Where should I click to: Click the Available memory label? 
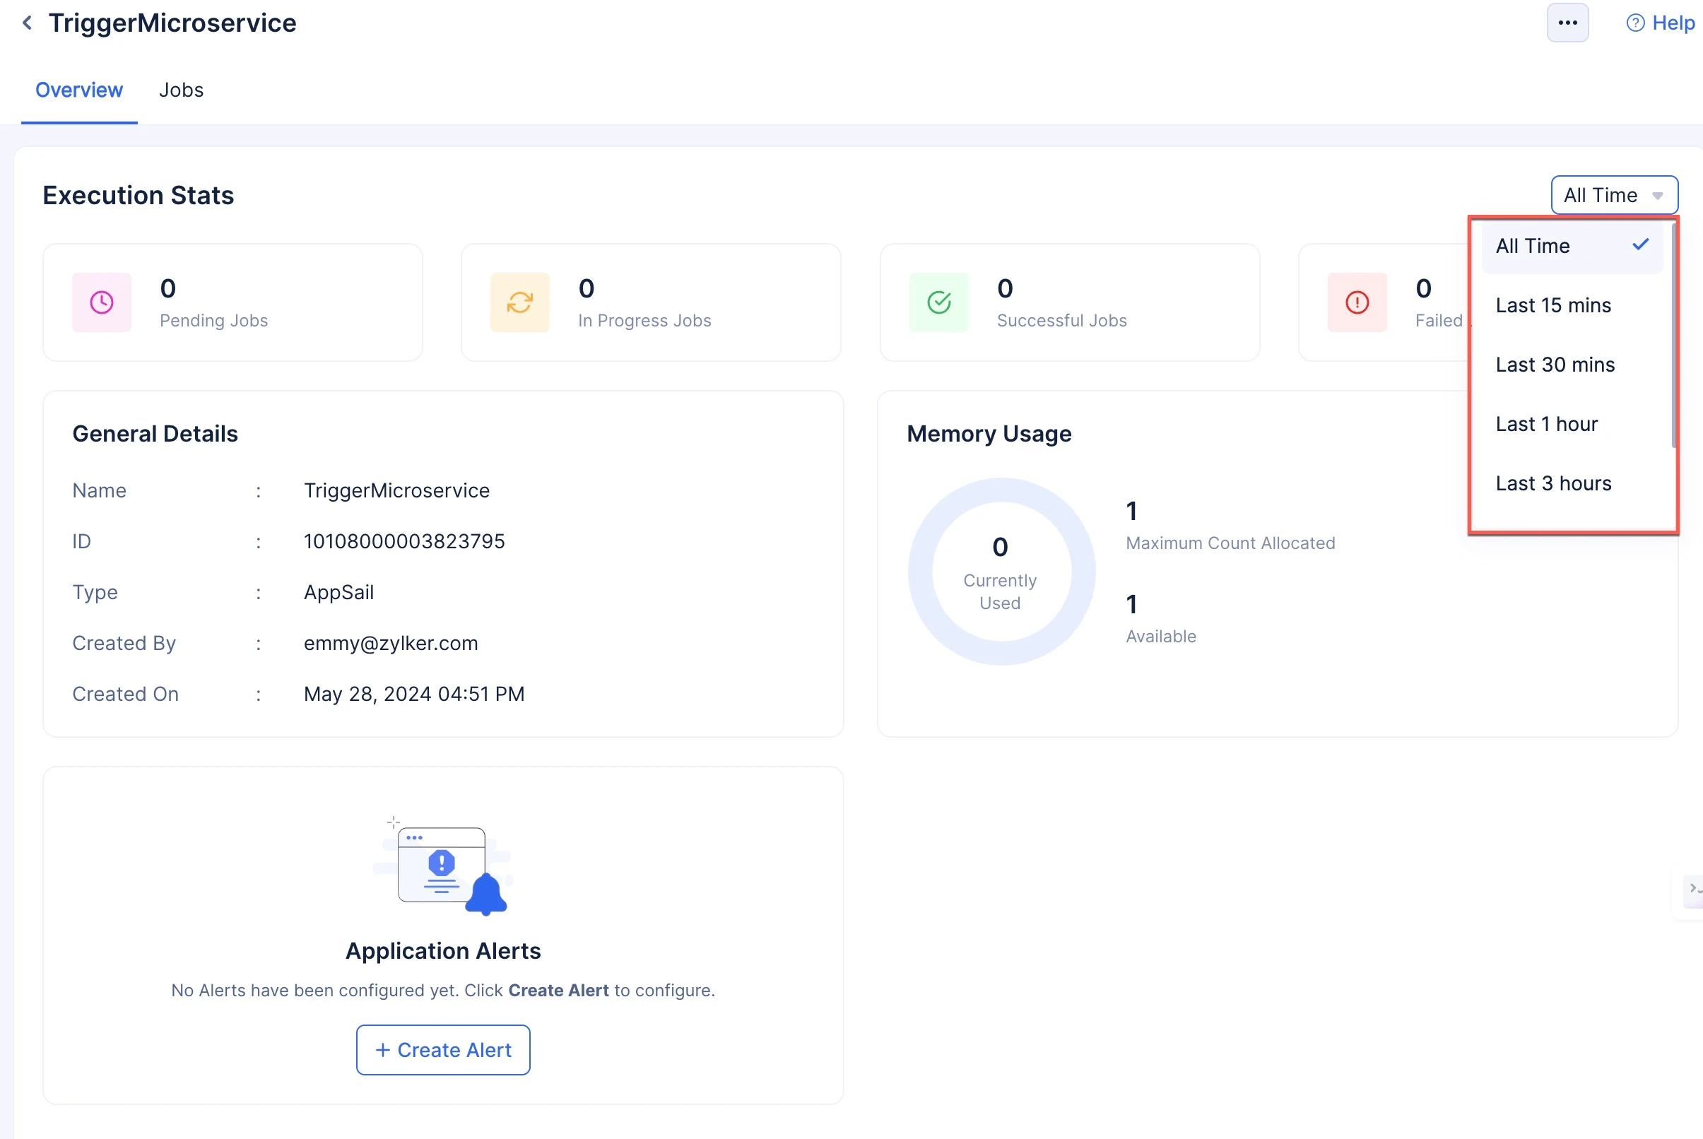tap(1161, 637)
